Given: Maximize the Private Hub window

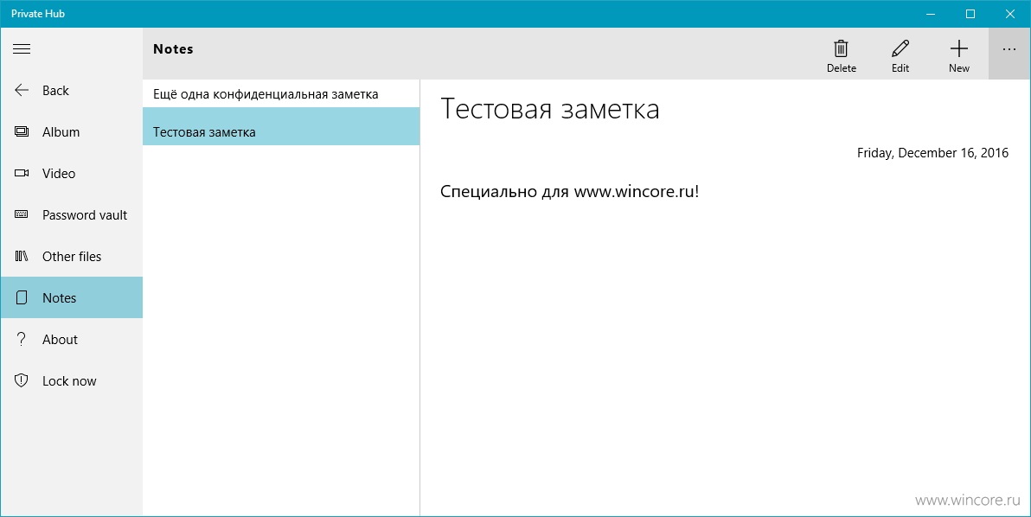Looking at the screenshot, I should pyautogui.click(x=970, y=14).
